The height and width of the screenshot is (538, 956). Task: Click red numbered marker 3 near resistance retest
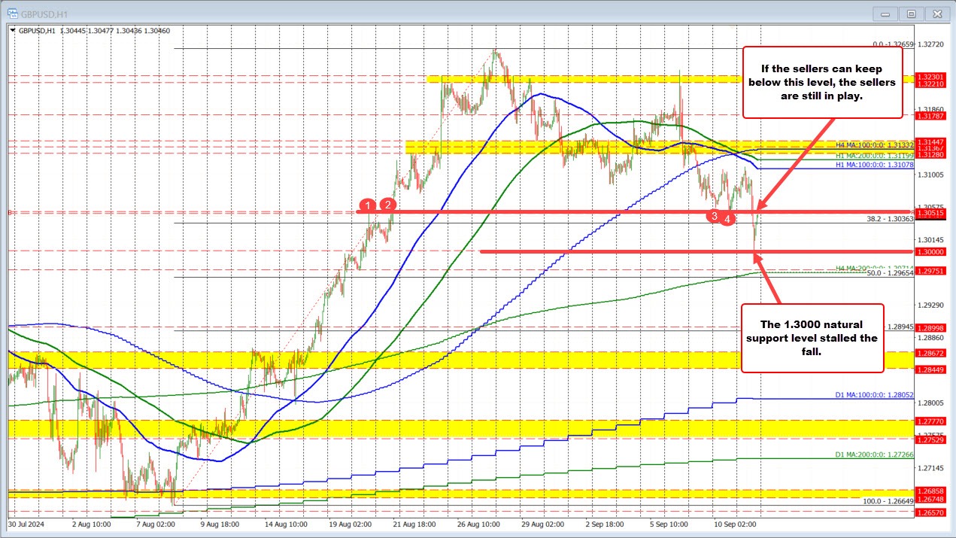point(713,217)
